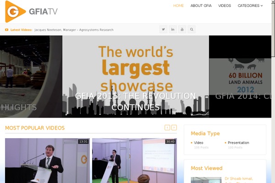Play the 30:40 popular video
275x183 pixels.
click(134, 161)
